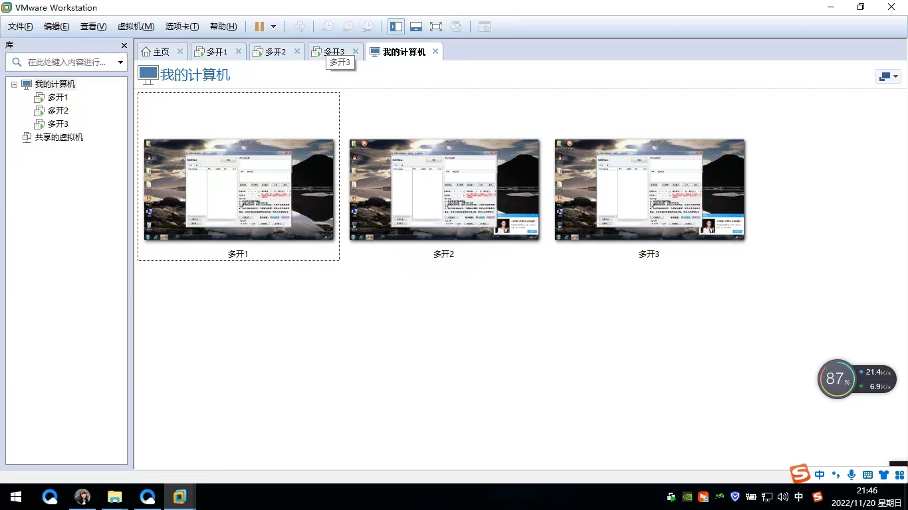Toggle the thumbnail bar view button

pos(416,27)
